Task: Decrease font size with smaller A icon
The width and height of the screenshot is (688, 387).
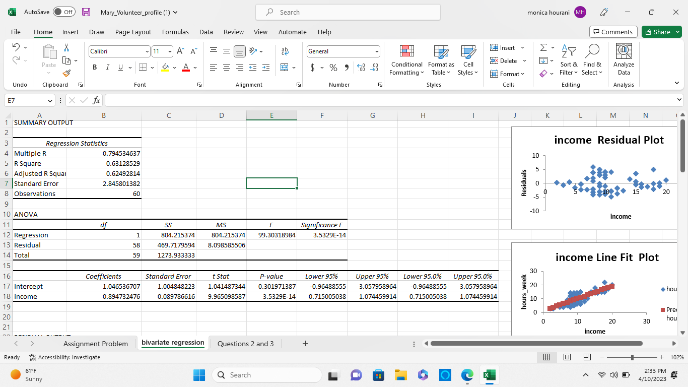Action: click(x=194, y=51)
